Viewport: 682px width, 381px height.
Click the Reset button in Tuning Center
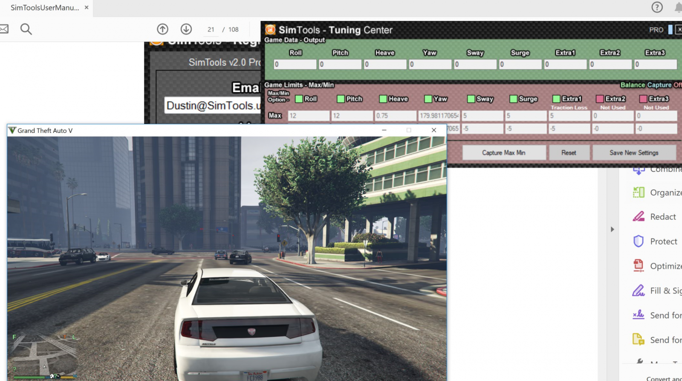tap(569, 153)
